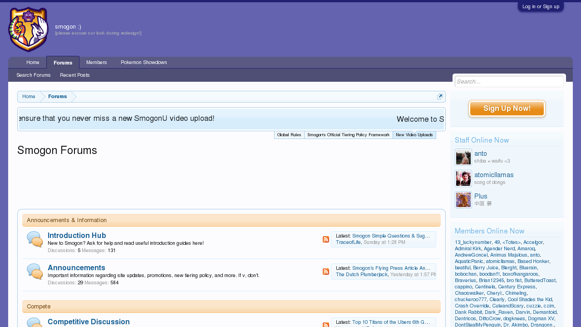Open latest thread Smogon's Flying Press Article
This screenshot has height=327, width=581.
click(391, 268)
